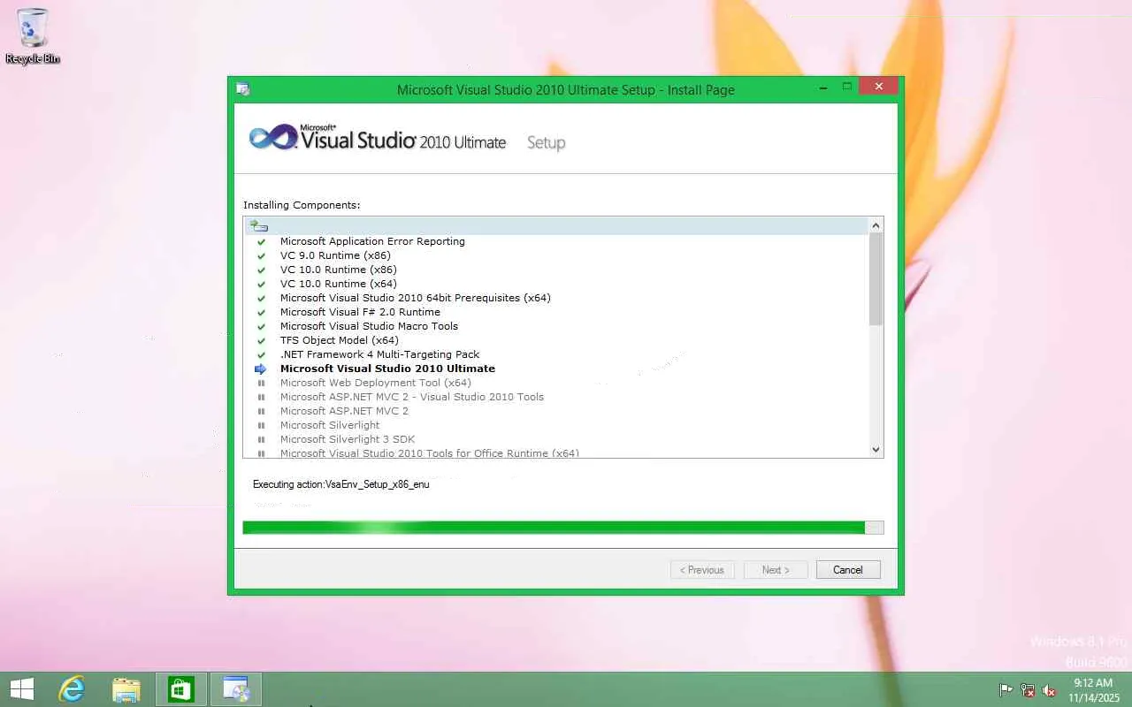Click the Visual Studio infinity logo

[272, 139]
